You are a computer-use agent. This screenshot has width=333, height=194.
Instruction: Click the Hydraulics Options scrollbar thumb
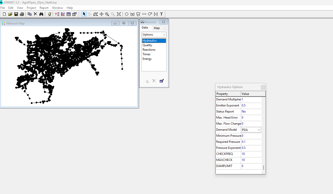(x=264, y=168)
